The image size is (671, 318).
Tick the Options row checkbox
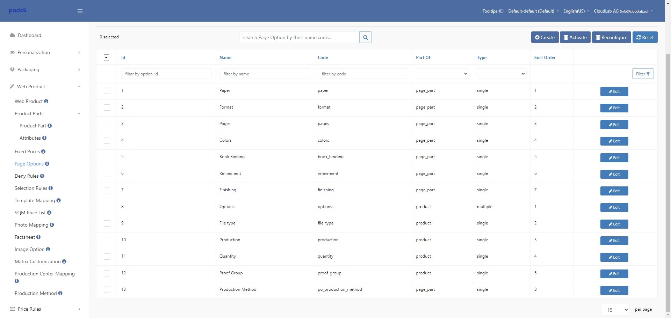pos(107,207)
